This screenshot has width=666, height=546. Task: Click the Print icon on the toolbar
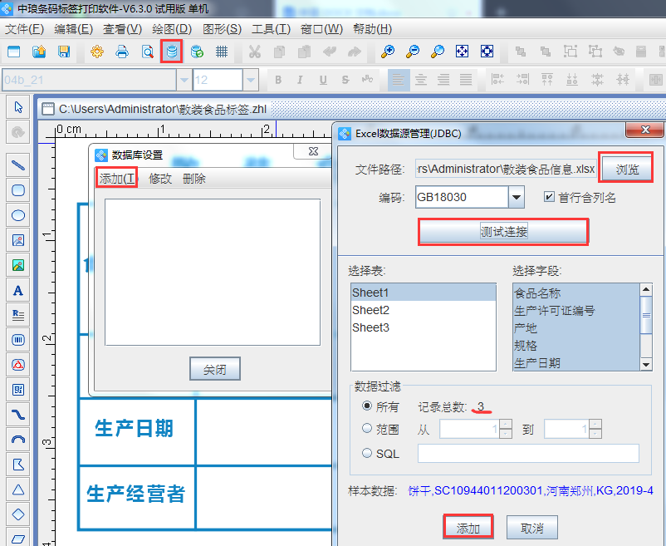pyautogui.click(x=122, y=51)
